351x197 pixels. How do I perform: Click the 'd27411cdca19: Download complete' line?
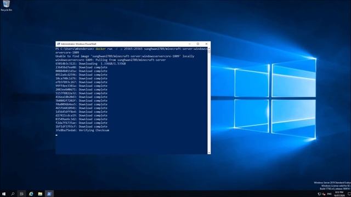click(82, 115)
